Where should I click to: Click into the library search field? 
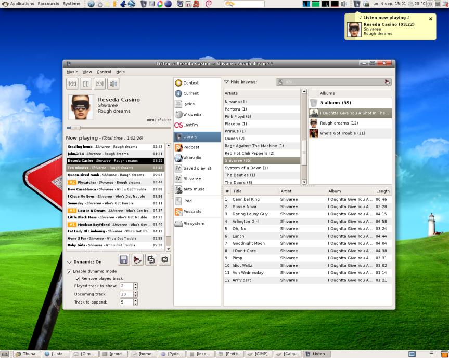click(x=333, y=82)
